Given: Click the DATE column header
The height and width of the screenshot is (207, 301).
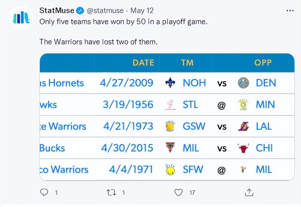Looking at the screenshot, I should (x=143, y=63).
